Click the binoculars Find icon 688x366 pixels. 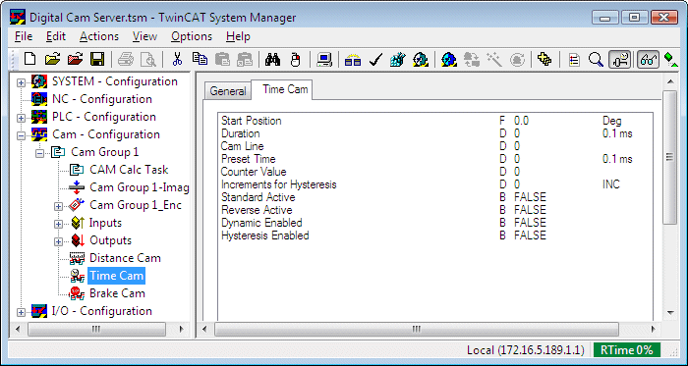click(272, 59)
